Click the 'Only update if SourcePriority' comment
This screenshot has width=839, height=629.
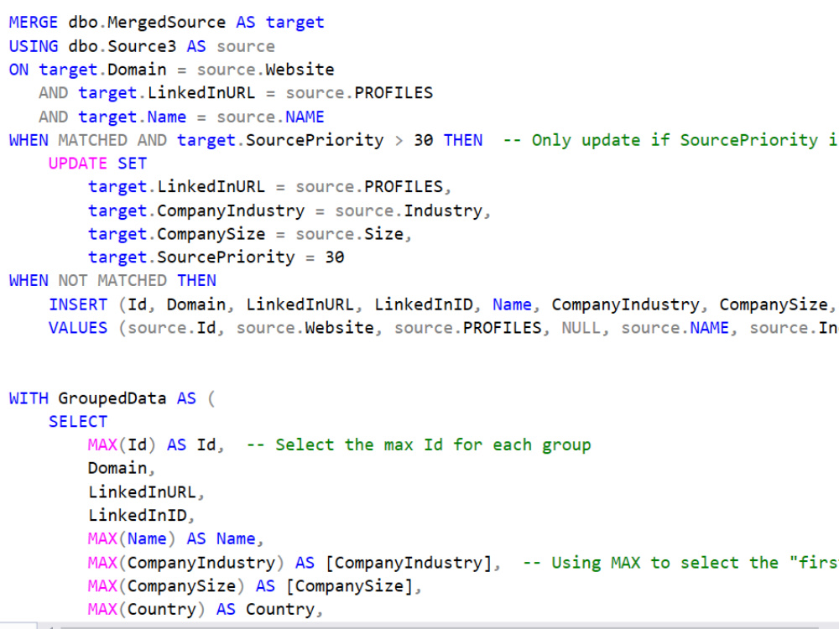point(671,140)
